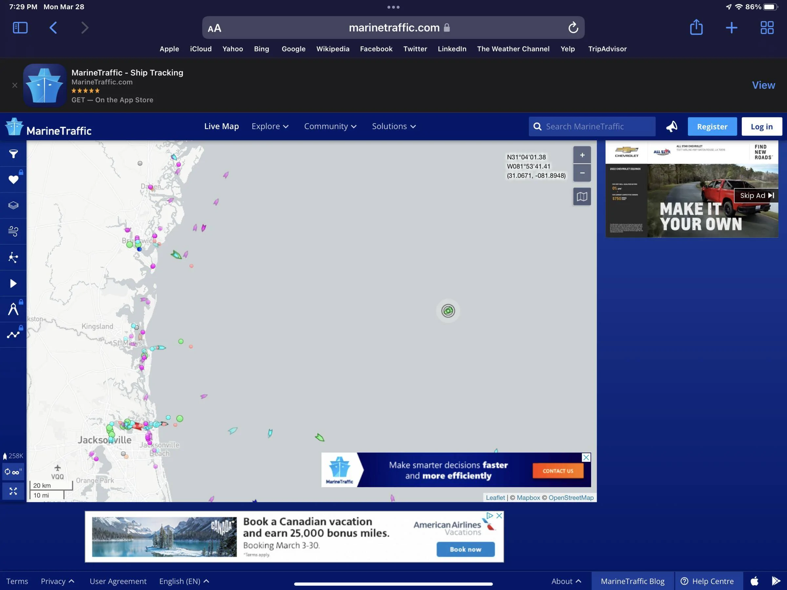Open the Google bookmark
787x590 pixels.
[293, 49]
